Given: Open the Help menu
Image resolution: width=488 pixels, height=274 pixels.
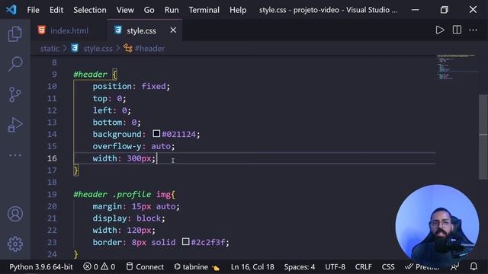Looking at the screenshot, I should [238, 10].
